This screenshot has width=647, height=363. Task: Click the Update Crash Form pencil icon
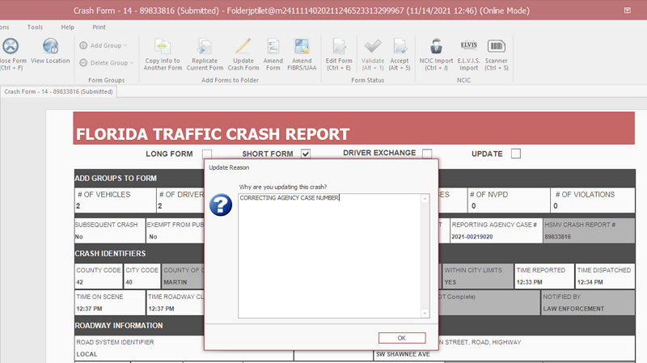243,47
